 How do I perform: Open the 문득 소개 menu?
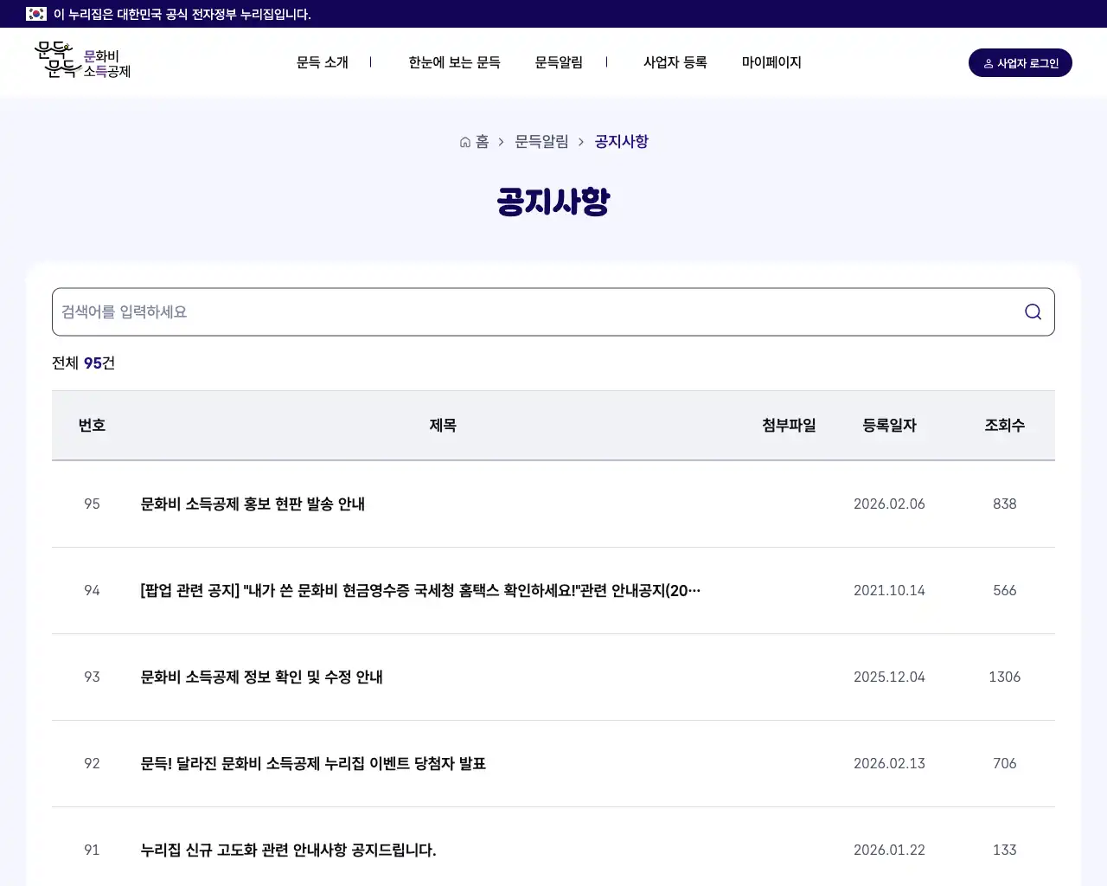[x=321, y=62]
